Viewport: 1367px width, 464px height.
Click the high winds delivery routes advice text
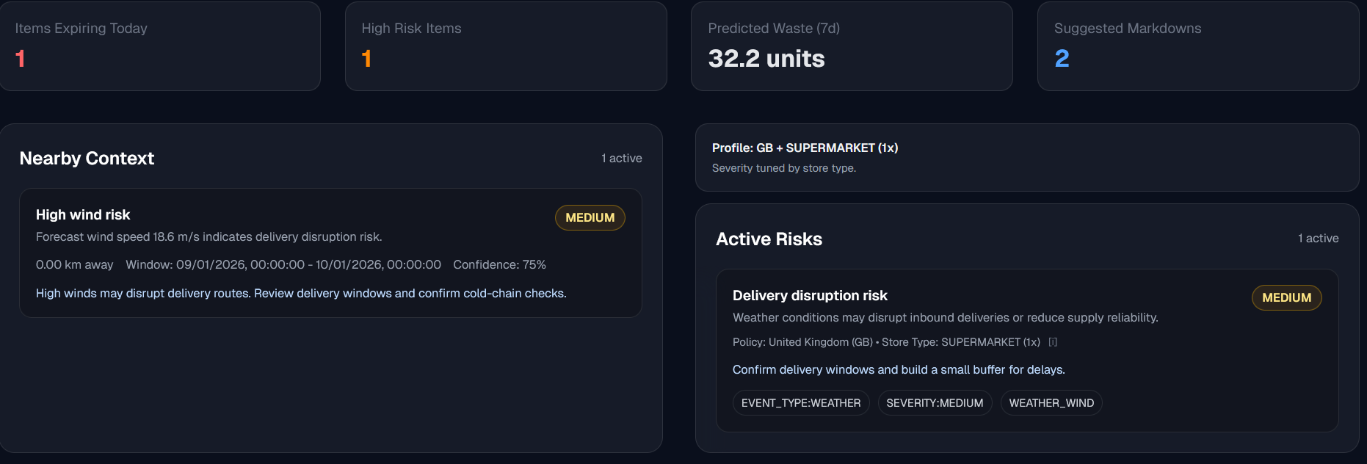[301, 294]
